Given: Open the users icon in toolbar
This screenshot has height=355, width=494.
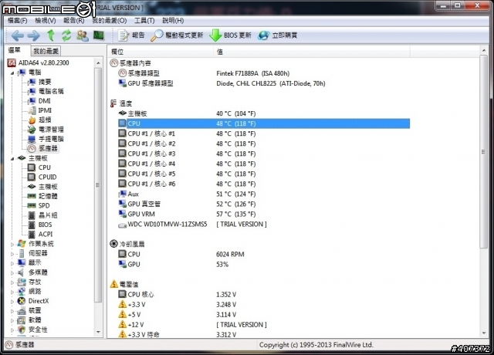Looking at the screenshot, I should tap(83, 35).
